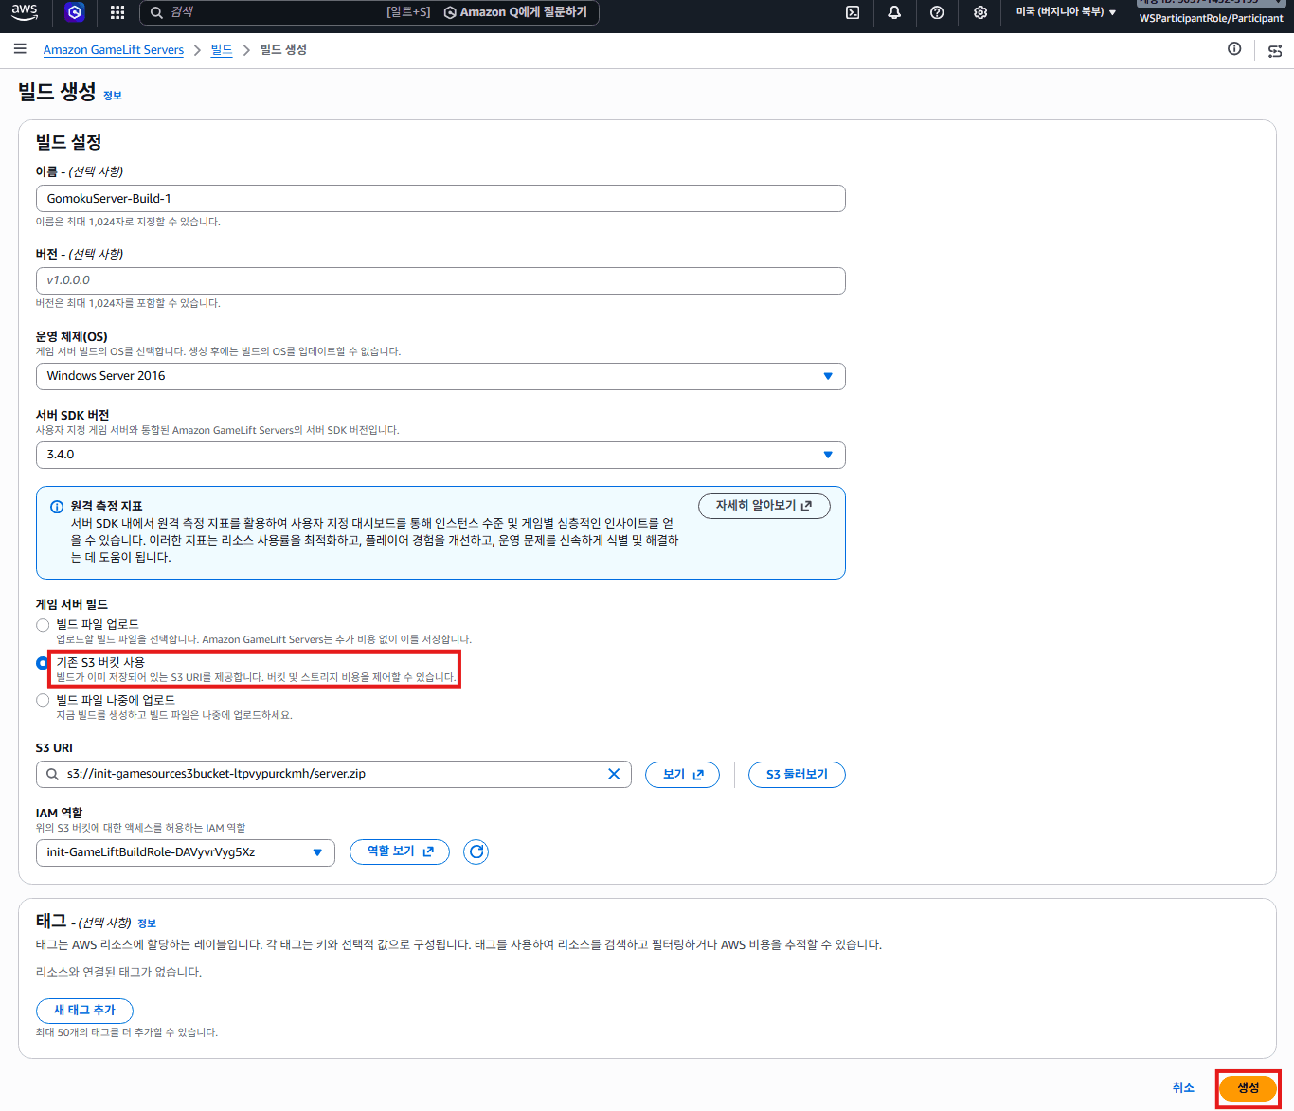
Task: Clear the S3 URI with the X icon
Action: click(x=614, y=774)
